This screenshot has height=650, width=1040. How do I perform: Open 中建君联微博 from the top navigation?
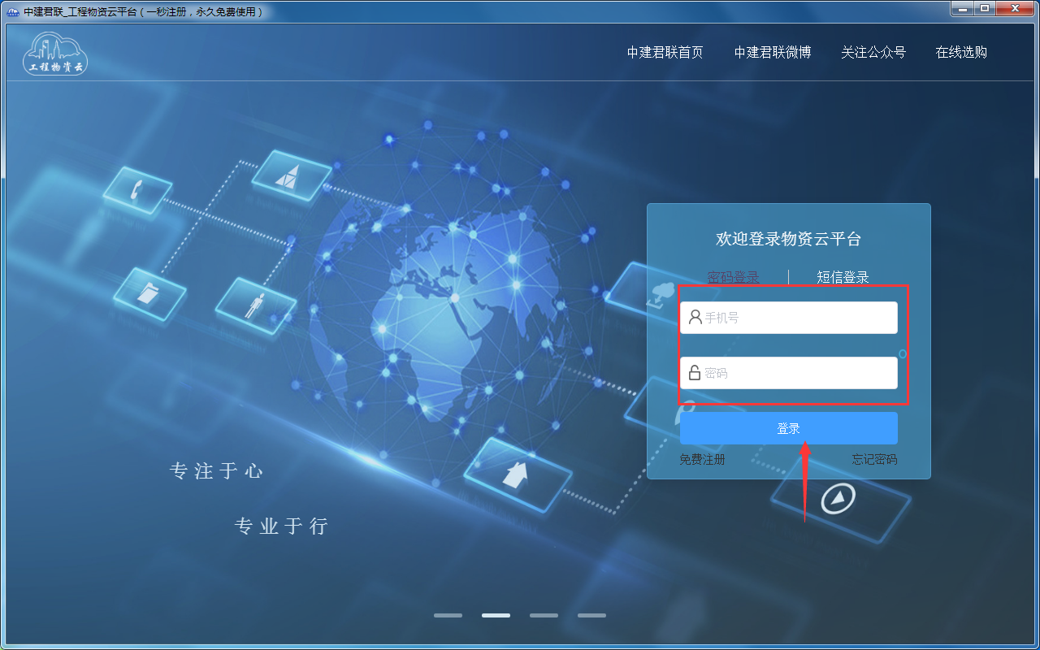(773, 52)
